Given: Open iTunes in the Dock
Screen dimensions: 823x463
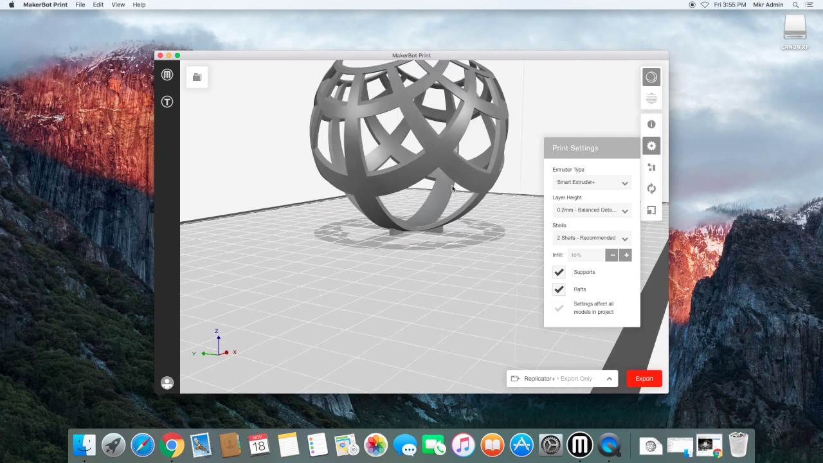Looking at the screenshot, I should coord(462,445).
